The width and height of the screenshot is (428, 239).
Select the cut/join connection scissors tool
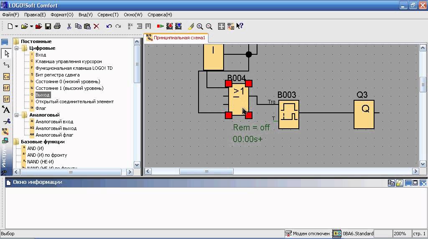pyautogui.click(x=6, y=121)
